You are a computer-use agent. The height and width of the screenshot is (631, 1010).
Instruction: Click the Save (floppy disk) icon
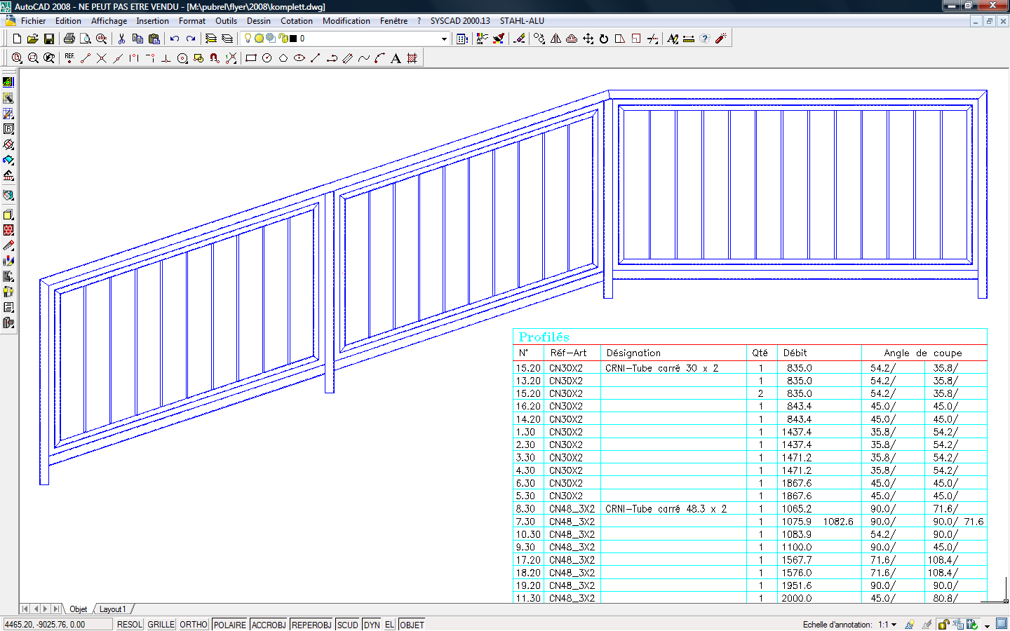point(49,39)
